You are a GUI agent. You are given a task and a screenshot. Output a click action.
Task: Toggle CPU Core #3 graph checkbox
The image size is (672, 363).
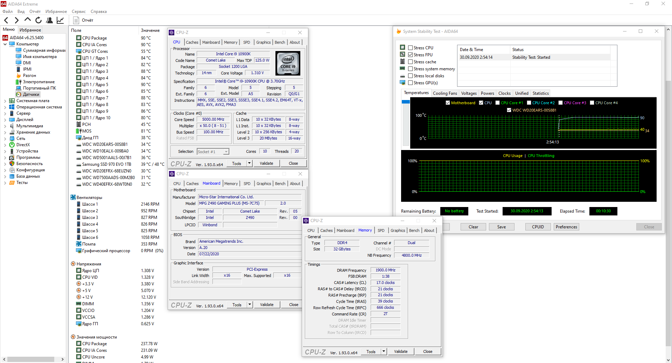pos(560,103)
